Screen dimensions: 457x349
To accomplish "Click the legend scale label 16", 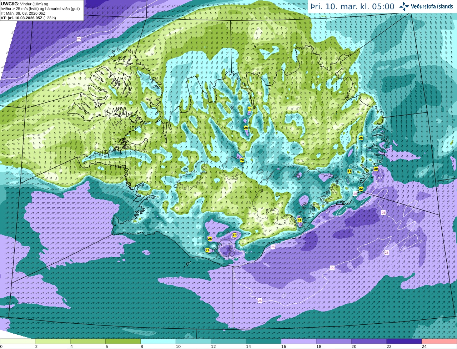I will point(283,347).
